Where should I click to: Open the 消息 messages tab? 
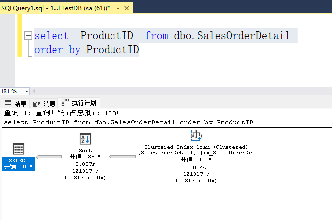pos(45,103)
